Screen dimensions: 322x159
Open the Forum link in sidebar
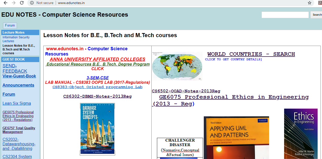9,94
